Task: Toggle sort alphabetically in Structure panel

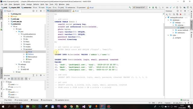Action: [5, 79]
